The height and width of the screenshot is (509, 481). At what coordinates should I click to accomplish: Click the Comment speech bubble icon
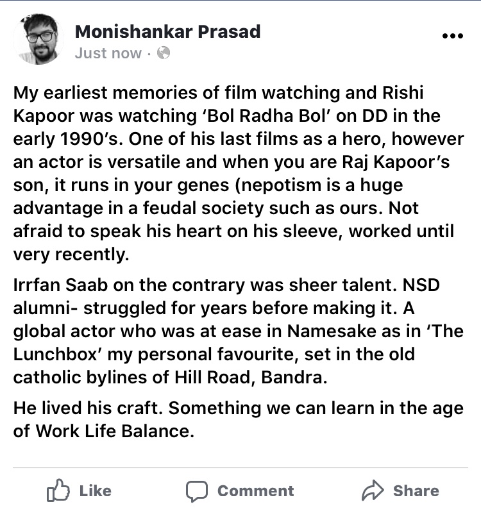[x=196, y=491]
